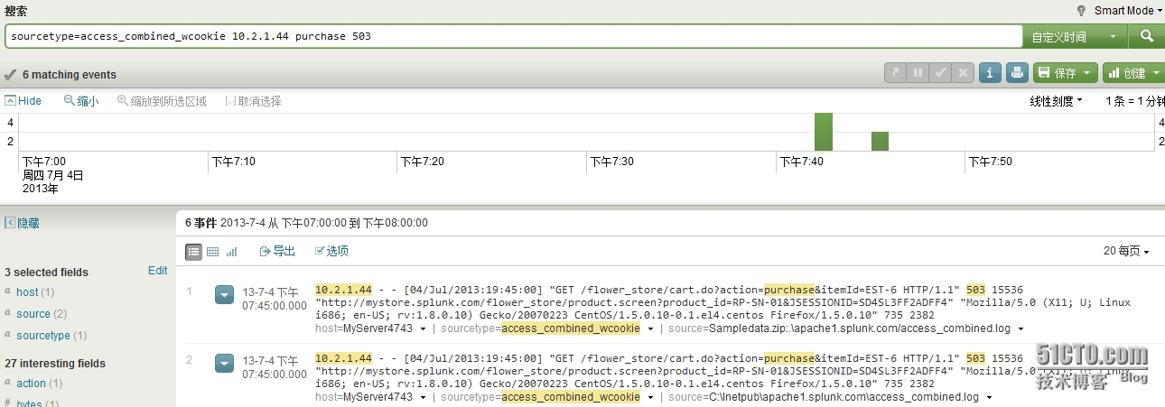Click the lightbulb icon beside Smart Mode

pos(1082,11)
